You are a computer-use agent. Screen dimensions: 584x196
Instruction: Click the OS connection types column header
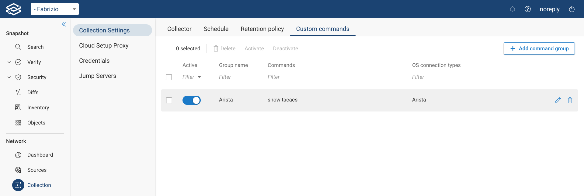click(x=436, y=65)
